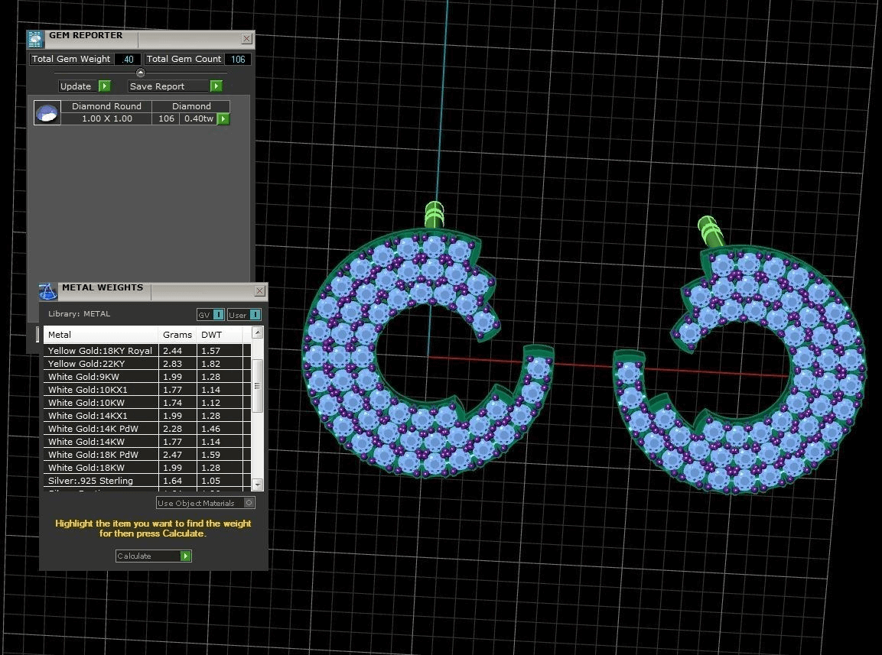Click the 1.00 X 1.00 gem size cell
Viewport: 882px width, 655px height.
point(107,118)
